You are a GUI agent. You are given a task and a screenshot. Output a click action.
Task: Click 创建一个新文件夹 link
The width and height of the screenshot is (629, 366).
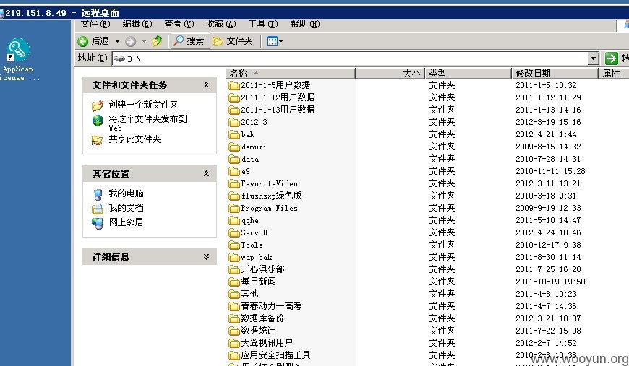point(143,105)
